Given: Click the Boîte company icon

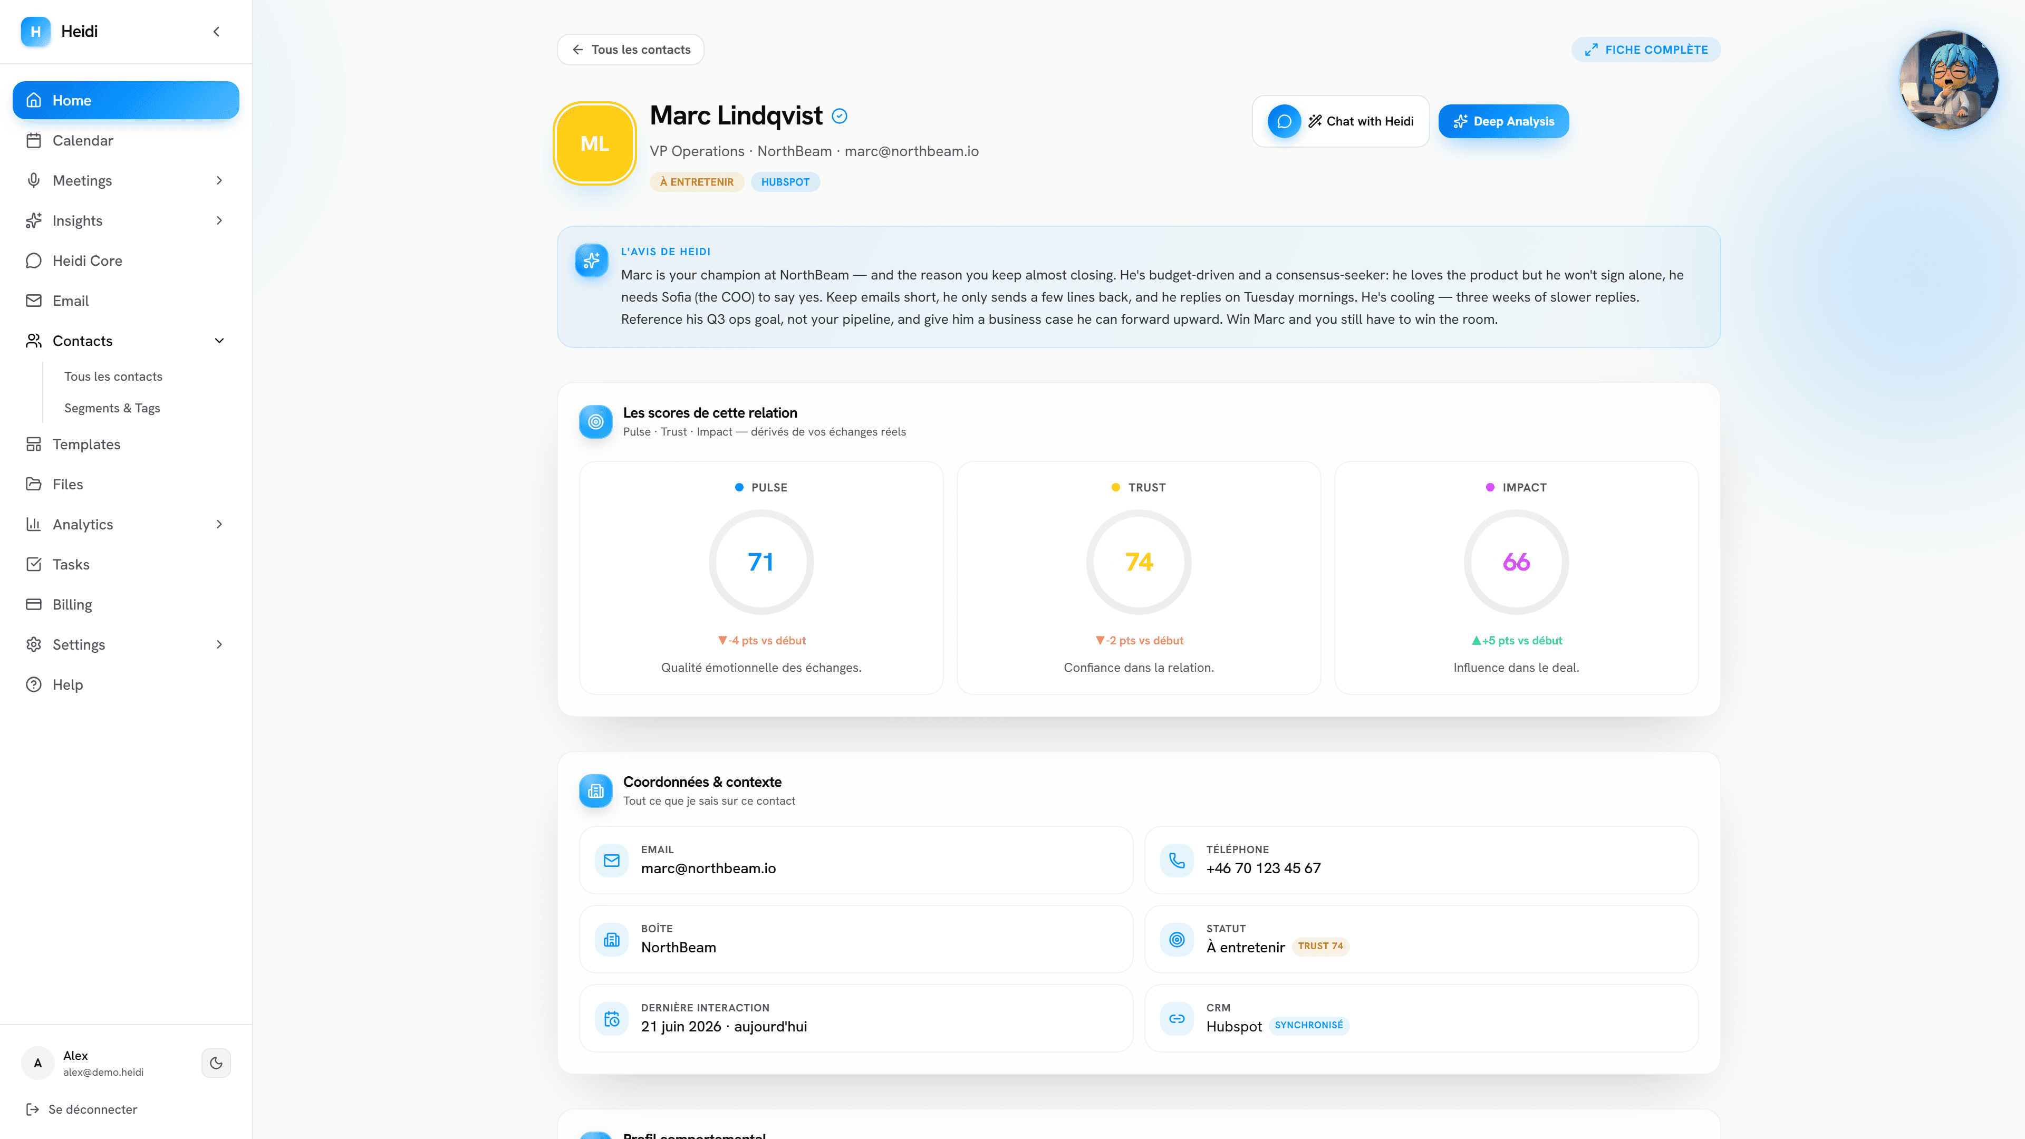Looking at the screenshot, I should (612, 940).
